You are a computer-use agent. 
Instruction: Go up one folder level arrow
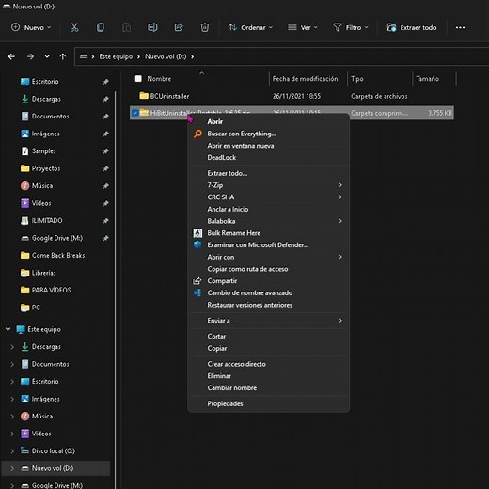[x=63, y=56]
